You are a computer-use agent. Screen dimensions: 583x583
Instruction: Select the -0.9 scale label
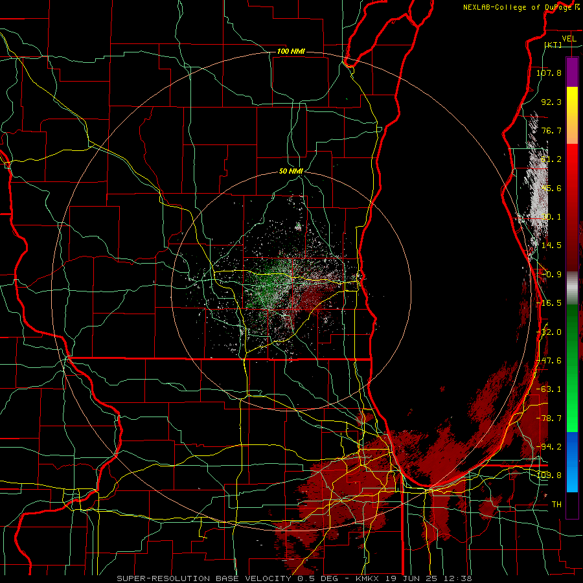(x=551, y=275)
